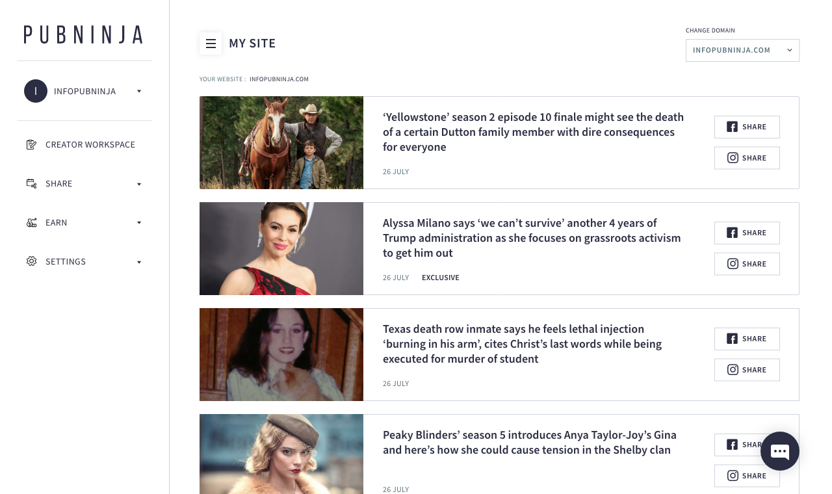
Task: Open the Yellowstone season 2 finale headline
Action: pos(533,132)
